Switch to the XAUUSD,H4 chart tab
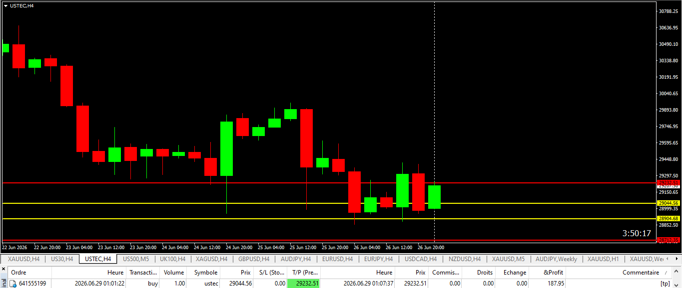The image size is (682, 288). [23, 259]
